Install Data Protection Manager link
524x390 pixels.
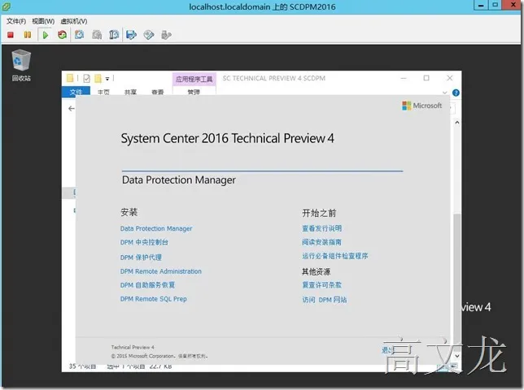[156, 228]
